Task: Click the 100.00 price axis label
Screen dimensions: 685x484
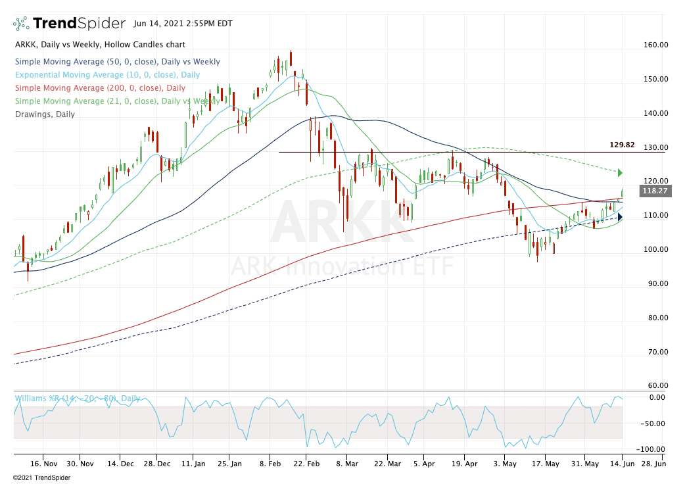Action: (x=655, y=249)
